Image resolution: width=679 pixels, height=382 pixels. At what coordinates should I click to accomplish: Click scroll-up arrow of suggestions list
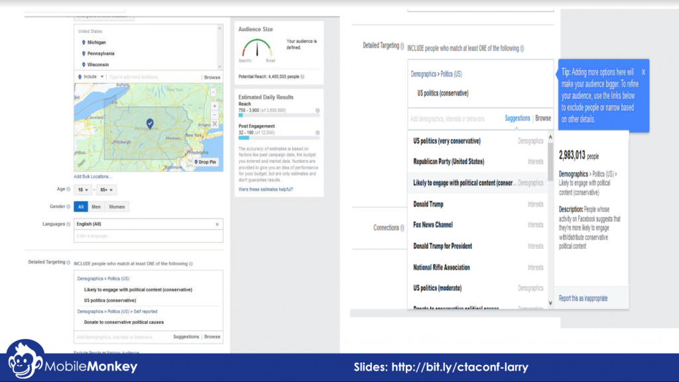coord(550,137)
